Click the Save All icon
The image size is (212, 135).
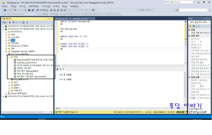[33, 10]
